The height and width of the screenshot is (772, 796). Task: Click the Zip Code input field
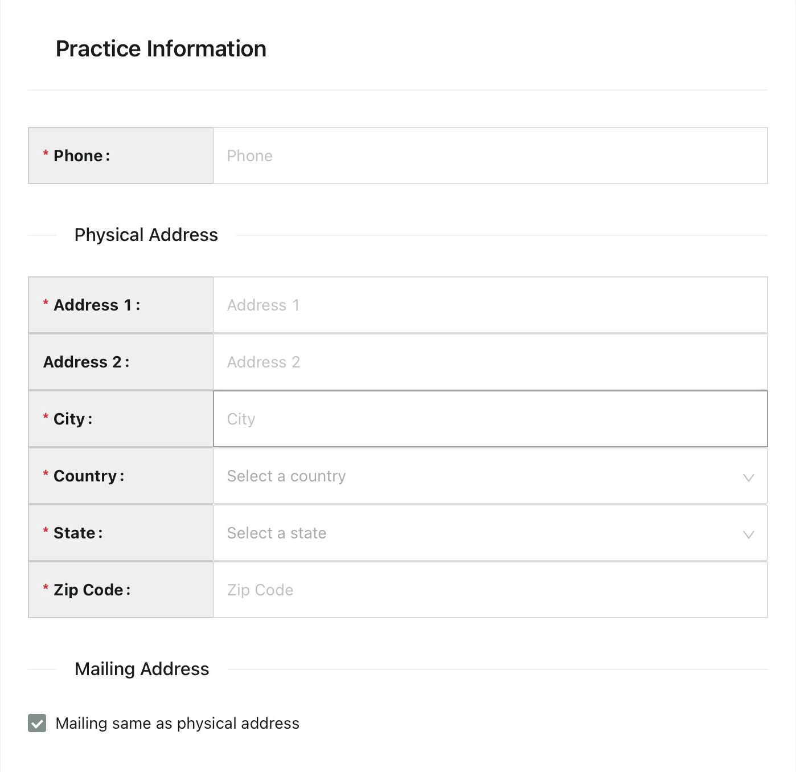point(490,590)
